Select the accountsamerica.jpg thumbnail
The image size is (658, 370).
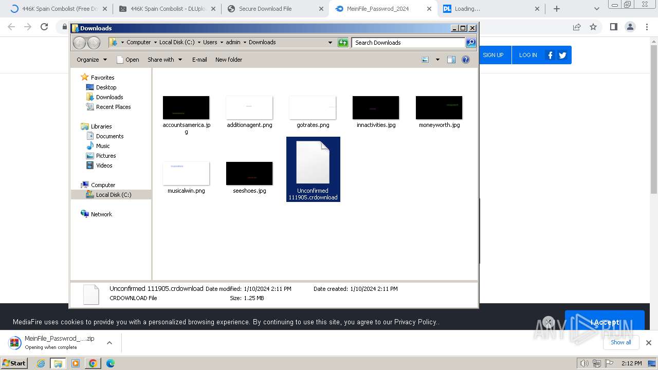pos(186,108)
